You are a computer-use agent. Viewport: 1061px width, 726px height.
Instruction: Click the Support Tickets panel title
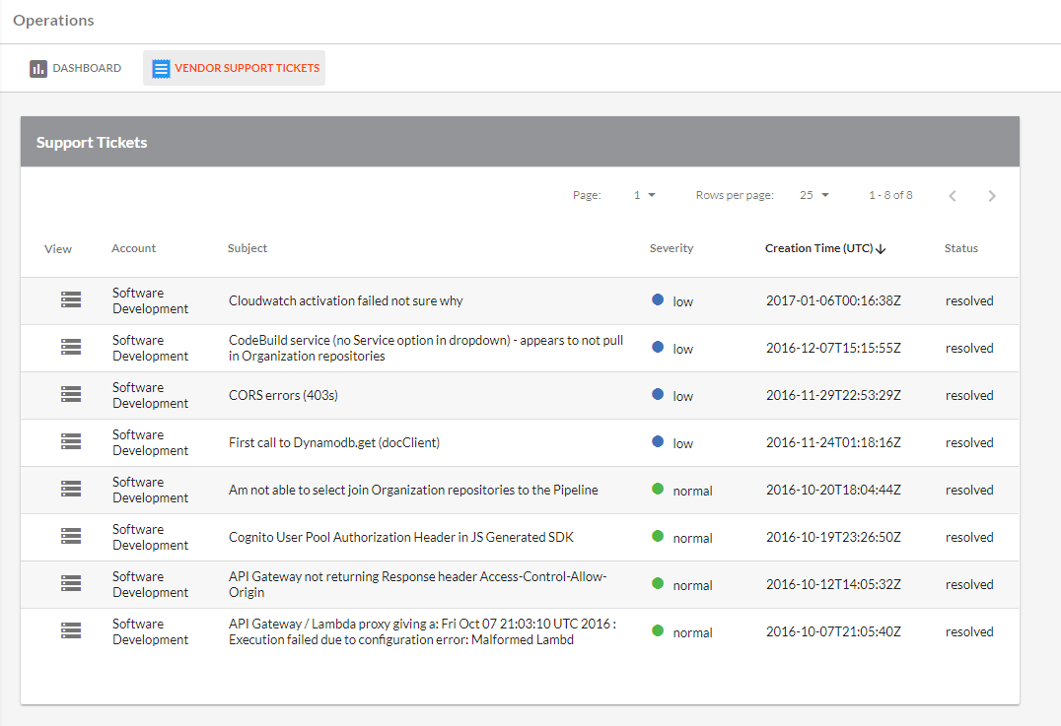coord(92,143)
